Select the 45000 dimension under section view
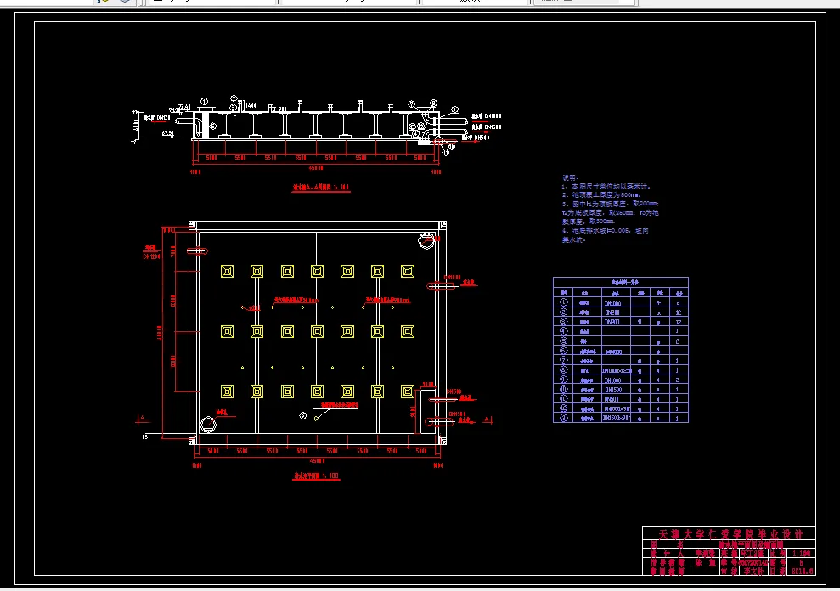The height and width of the screenshot is (591, 840). coord(316,168)
